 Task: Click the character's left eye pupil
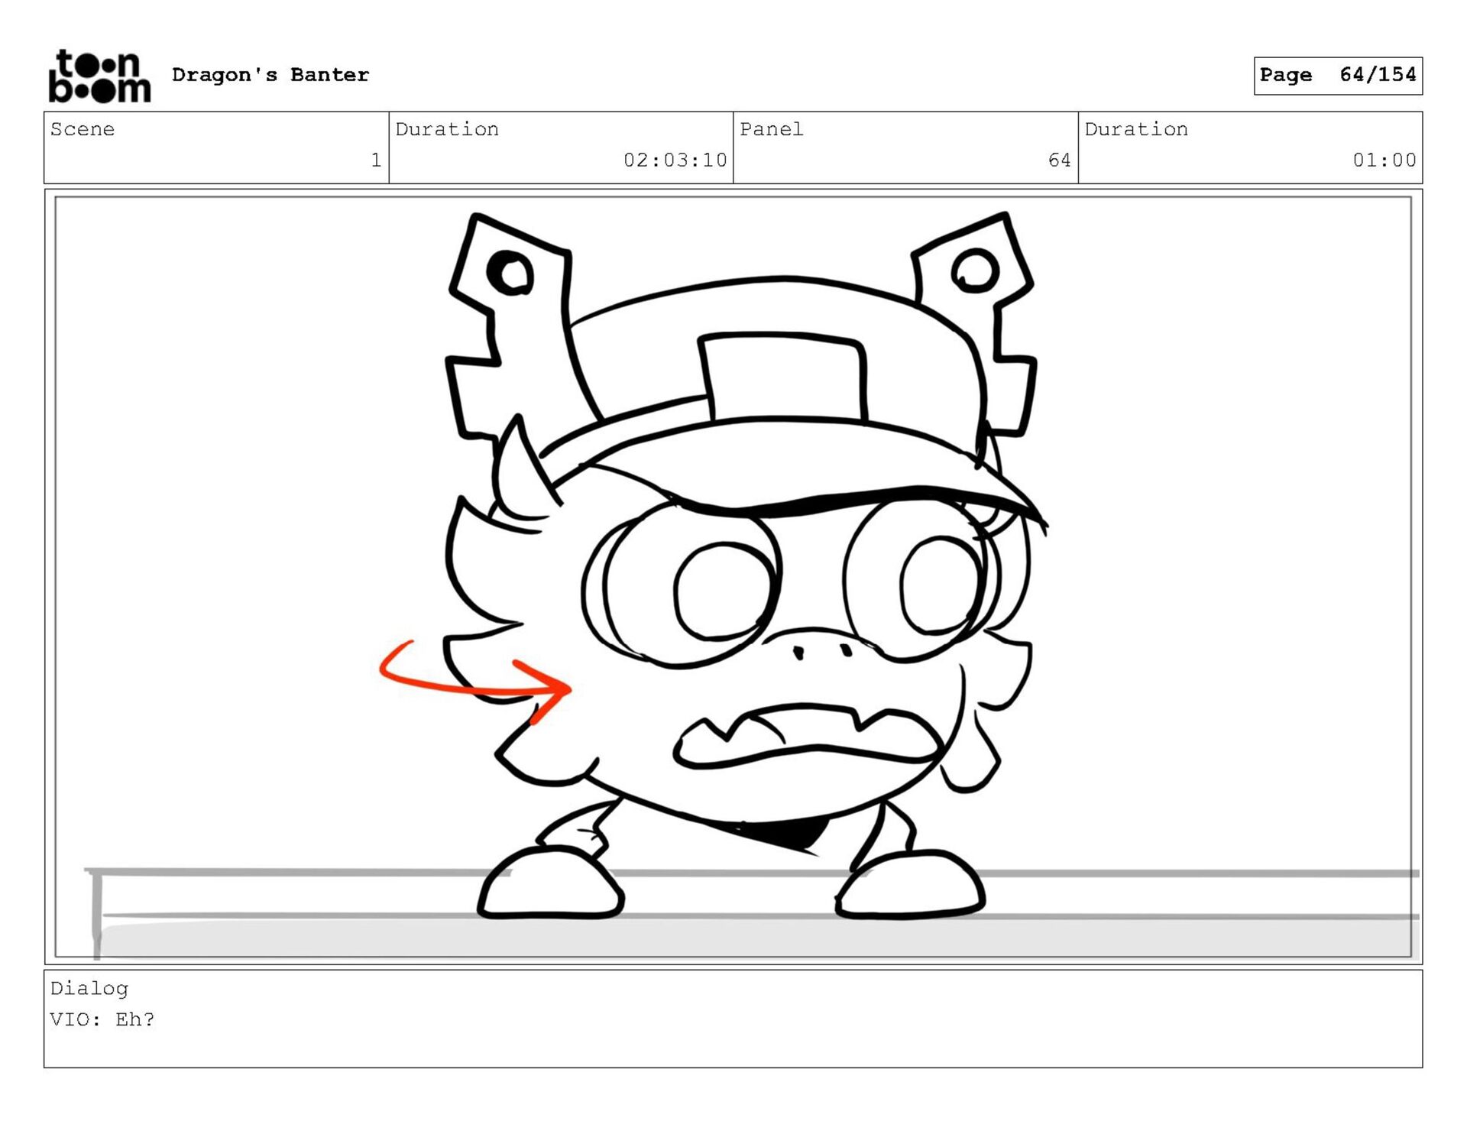tap(724, 591)
